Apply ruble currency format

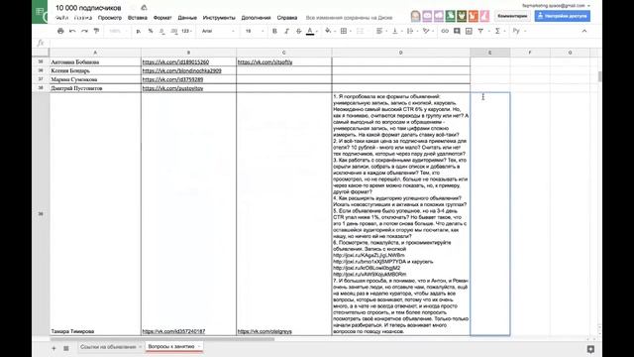(139, 31)
